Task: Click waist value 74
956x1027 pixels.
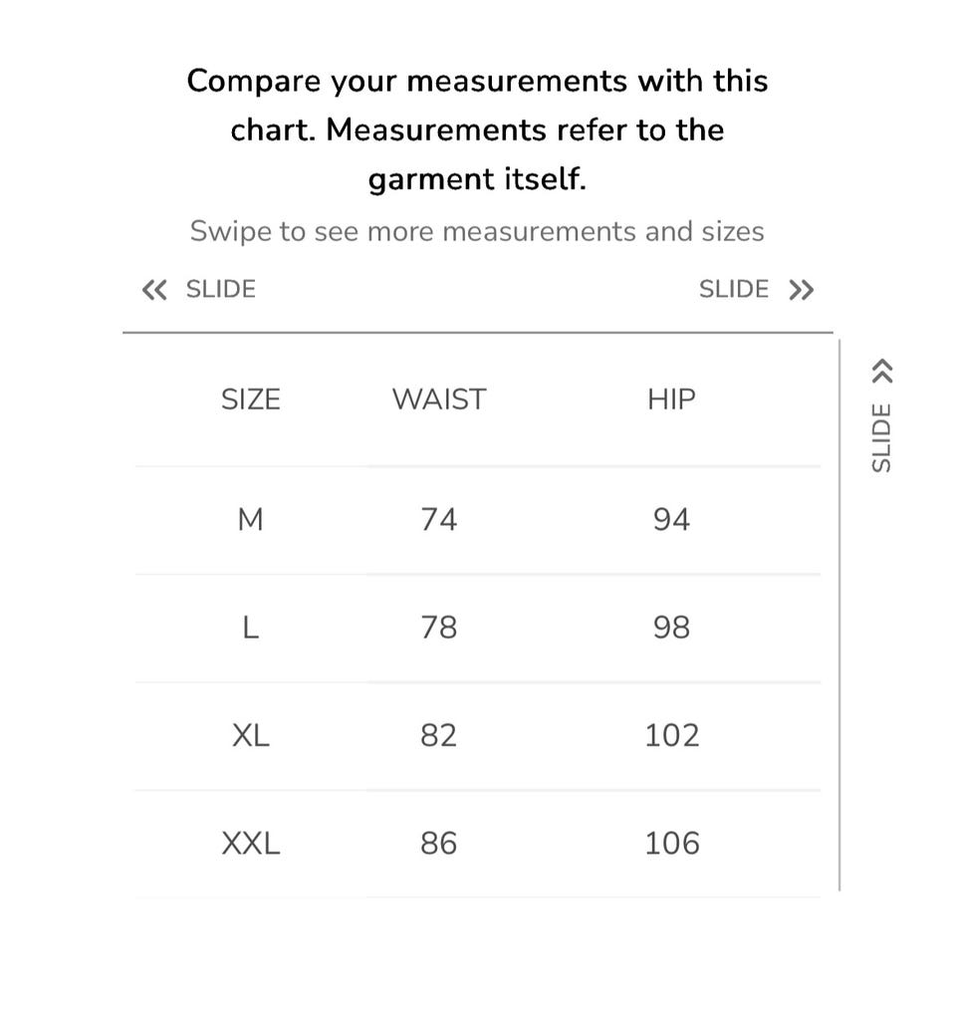Action: coord(439,520)
